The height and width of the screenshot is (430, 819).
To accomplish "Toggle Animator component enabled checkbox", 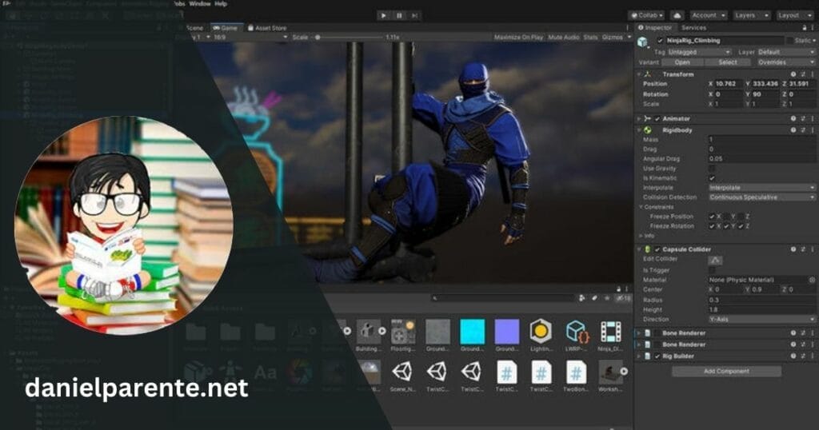I will coord(657,119).
